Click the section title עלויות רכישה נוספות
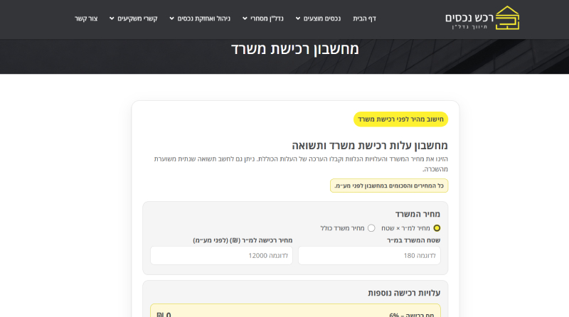 coord(404,293)
